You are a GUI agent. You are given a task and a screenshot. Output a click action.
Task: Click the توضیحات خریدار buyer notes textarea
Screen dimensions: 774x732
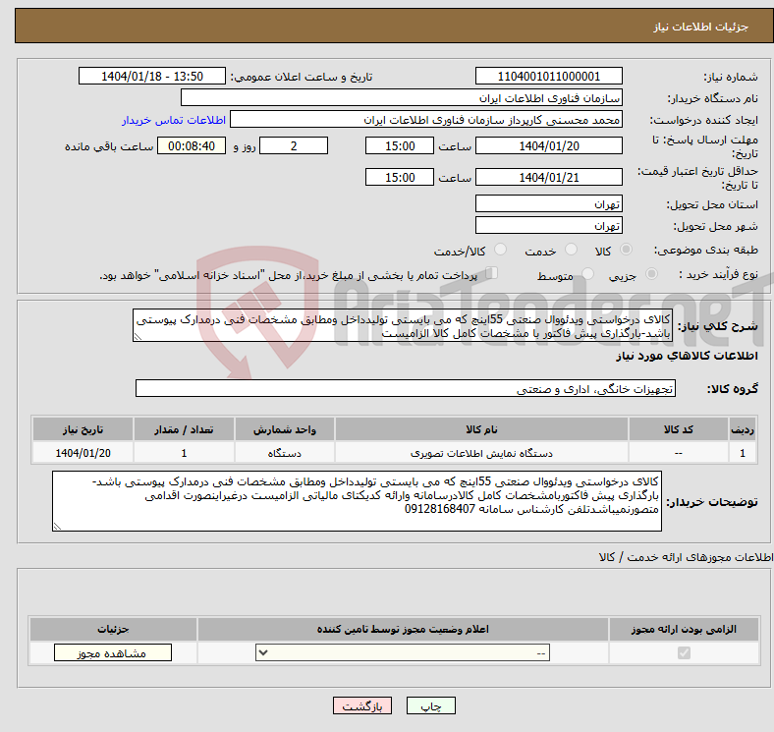(357, 501)
